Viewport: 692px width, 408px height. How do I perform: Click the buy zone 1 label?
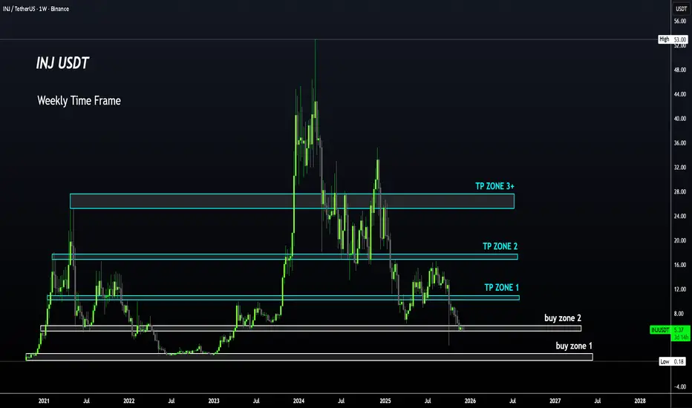(574, 346)
